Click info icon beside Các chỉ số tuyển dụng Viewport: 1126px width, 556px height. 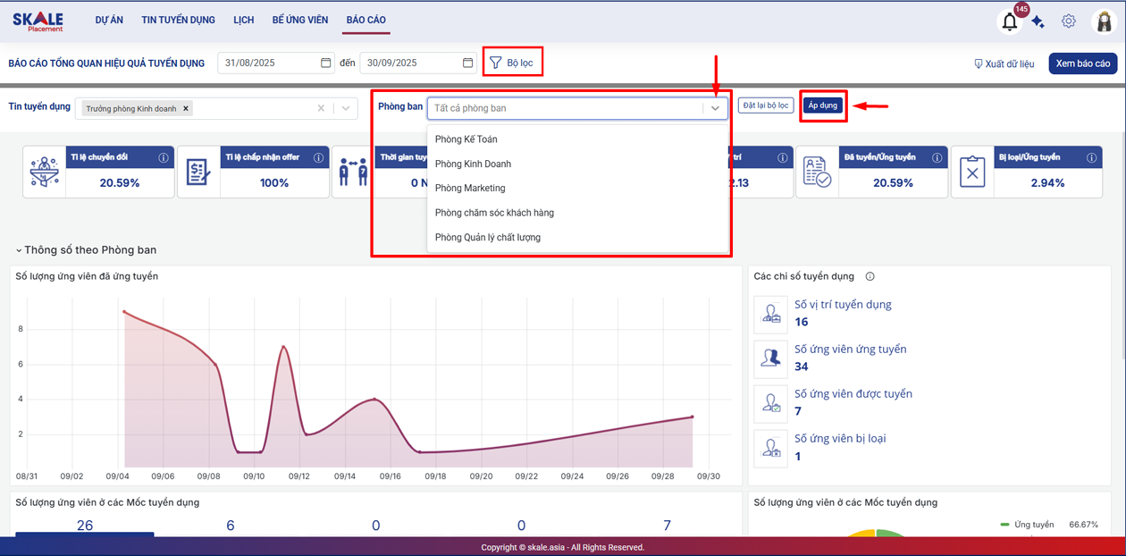coord(870,276)
